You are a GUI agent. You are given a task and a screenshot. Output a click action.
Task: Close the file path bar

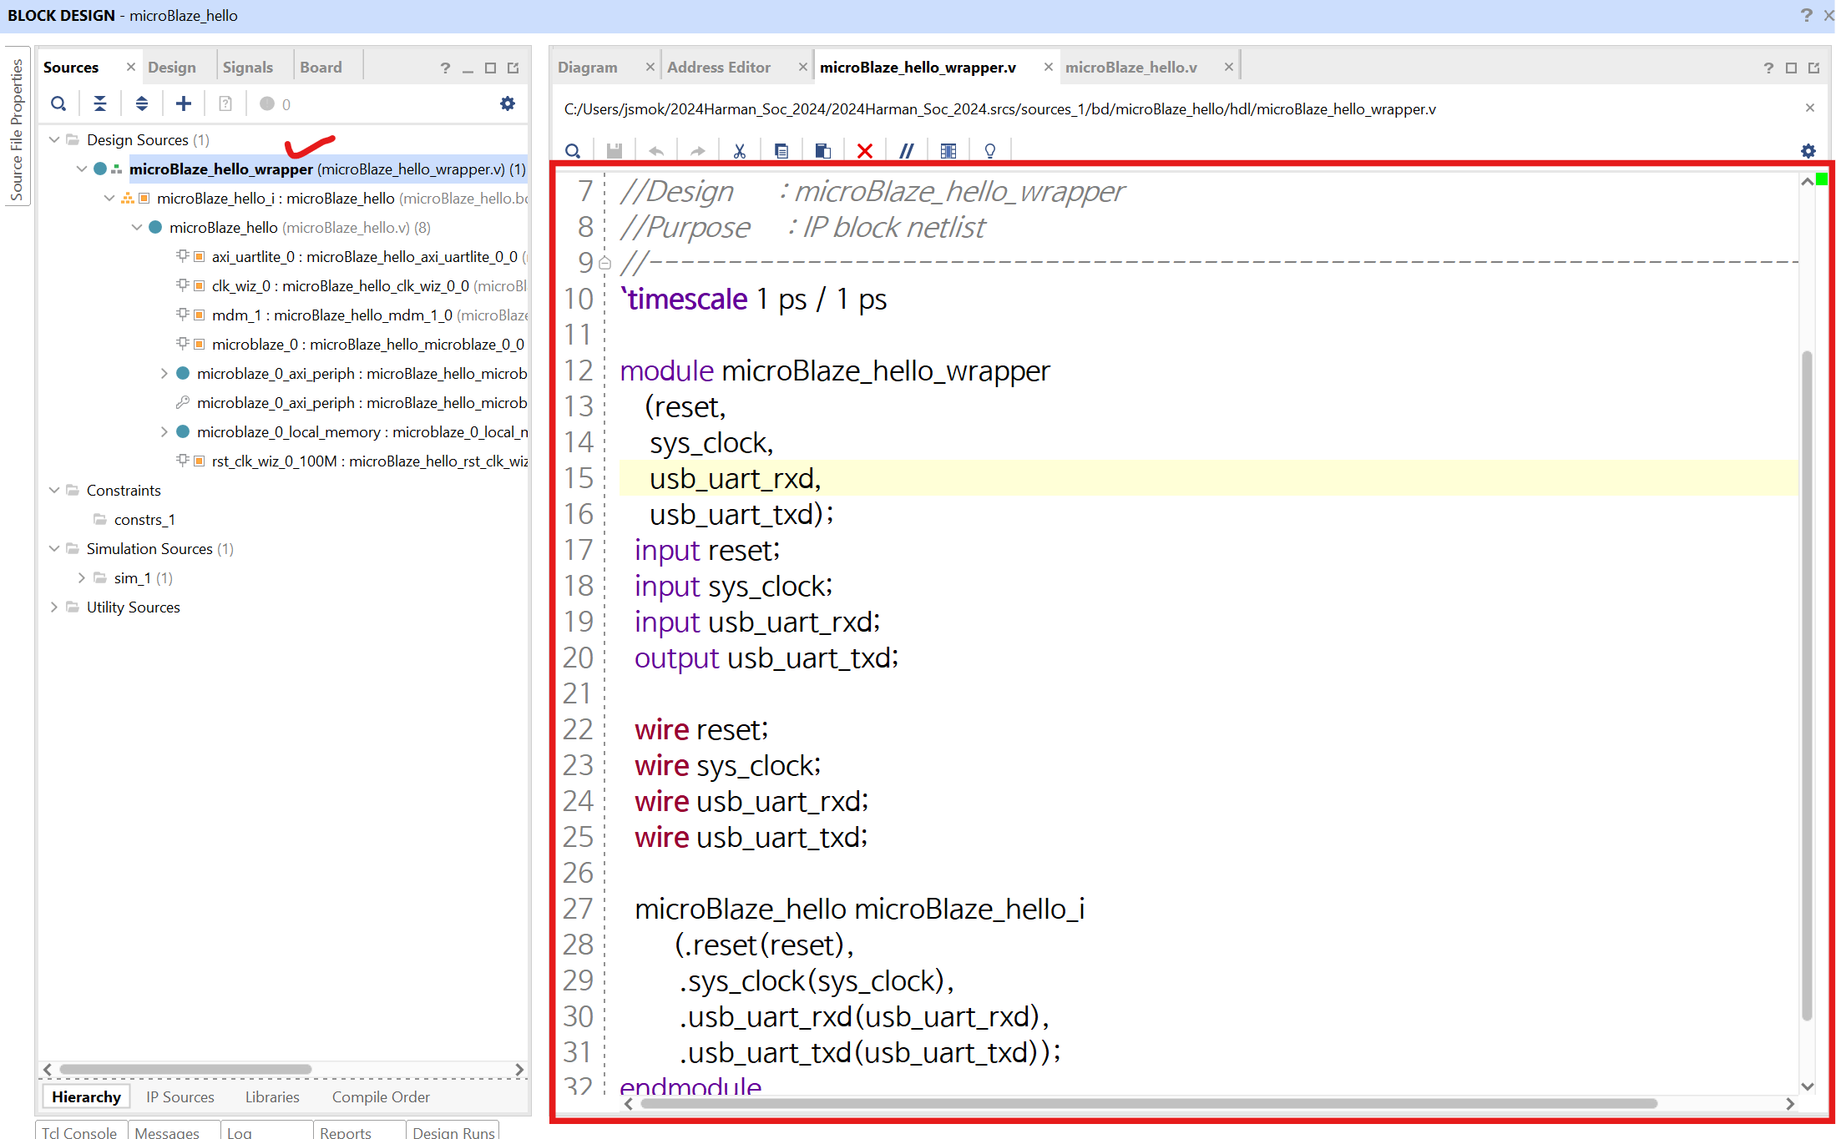tap(1810, 108)
